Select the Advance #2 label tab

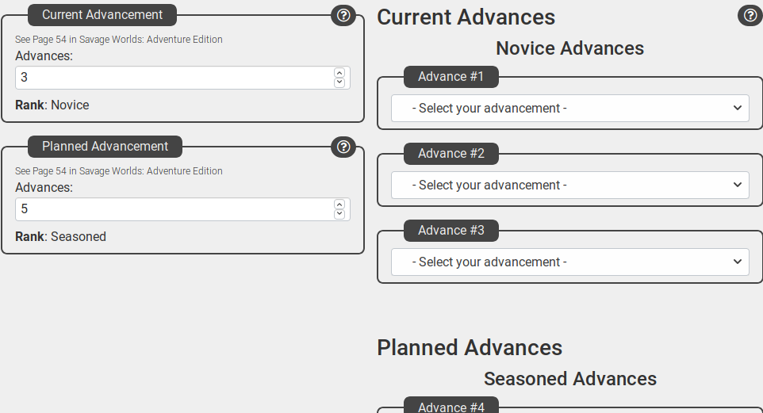tap(451, 154)
